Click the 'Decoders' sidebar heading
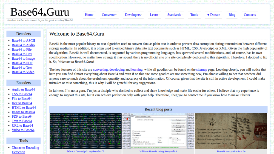Screen dimensions: 274x154 click(x=23, y=34)
